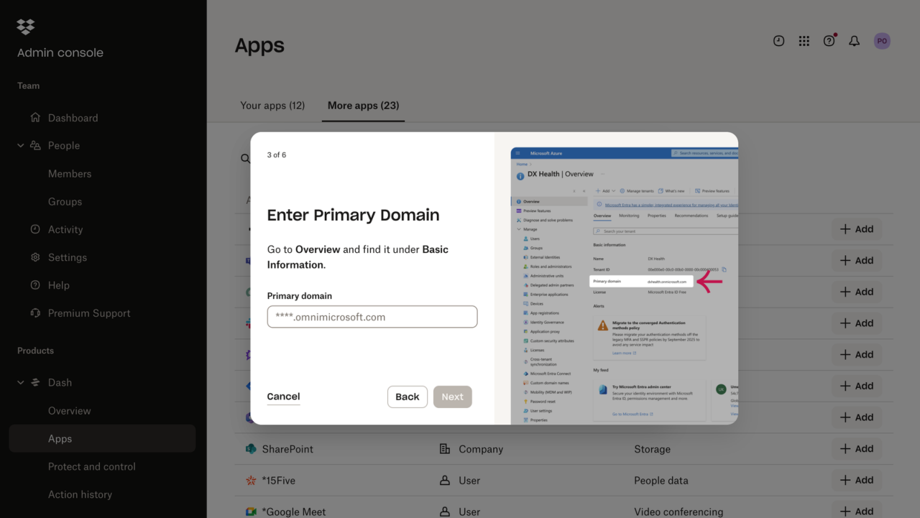Add the SharePoint app
Viewport: 920px width, 518px height.
point(857,448)
